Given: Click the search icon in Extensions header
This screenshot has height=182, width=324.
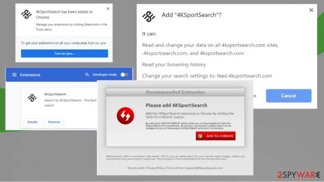Looking at the screenshot, I should coord(87,74).
